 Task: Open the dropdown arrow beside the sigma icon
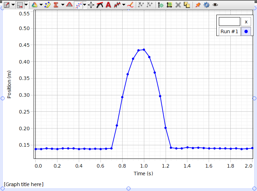[63, 5]
